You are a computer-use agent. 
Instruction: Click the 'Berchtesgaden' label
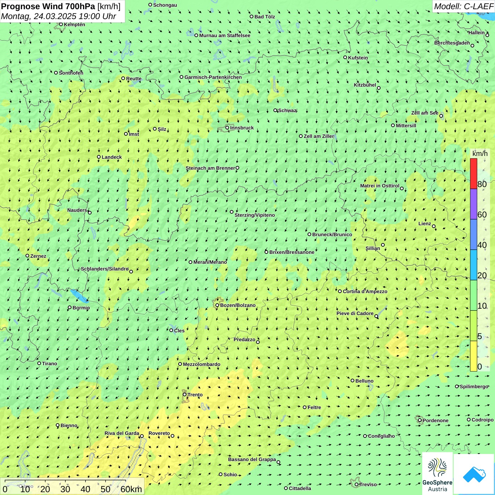click(452, 43)
